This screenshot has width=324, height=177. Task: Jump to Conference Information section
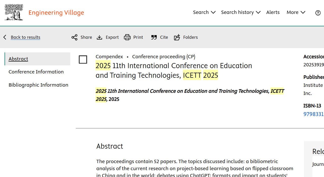pyautogui.click(x=36, y=72)
